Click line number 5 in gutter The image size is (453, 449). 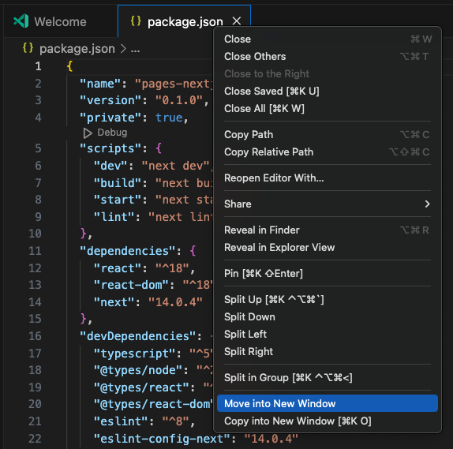[38, 148]
